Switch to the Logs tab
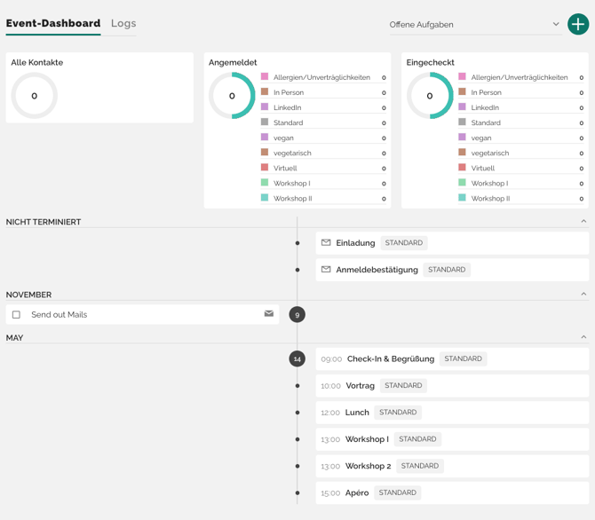This screenshot has width=595, height=520. [123, 23]
